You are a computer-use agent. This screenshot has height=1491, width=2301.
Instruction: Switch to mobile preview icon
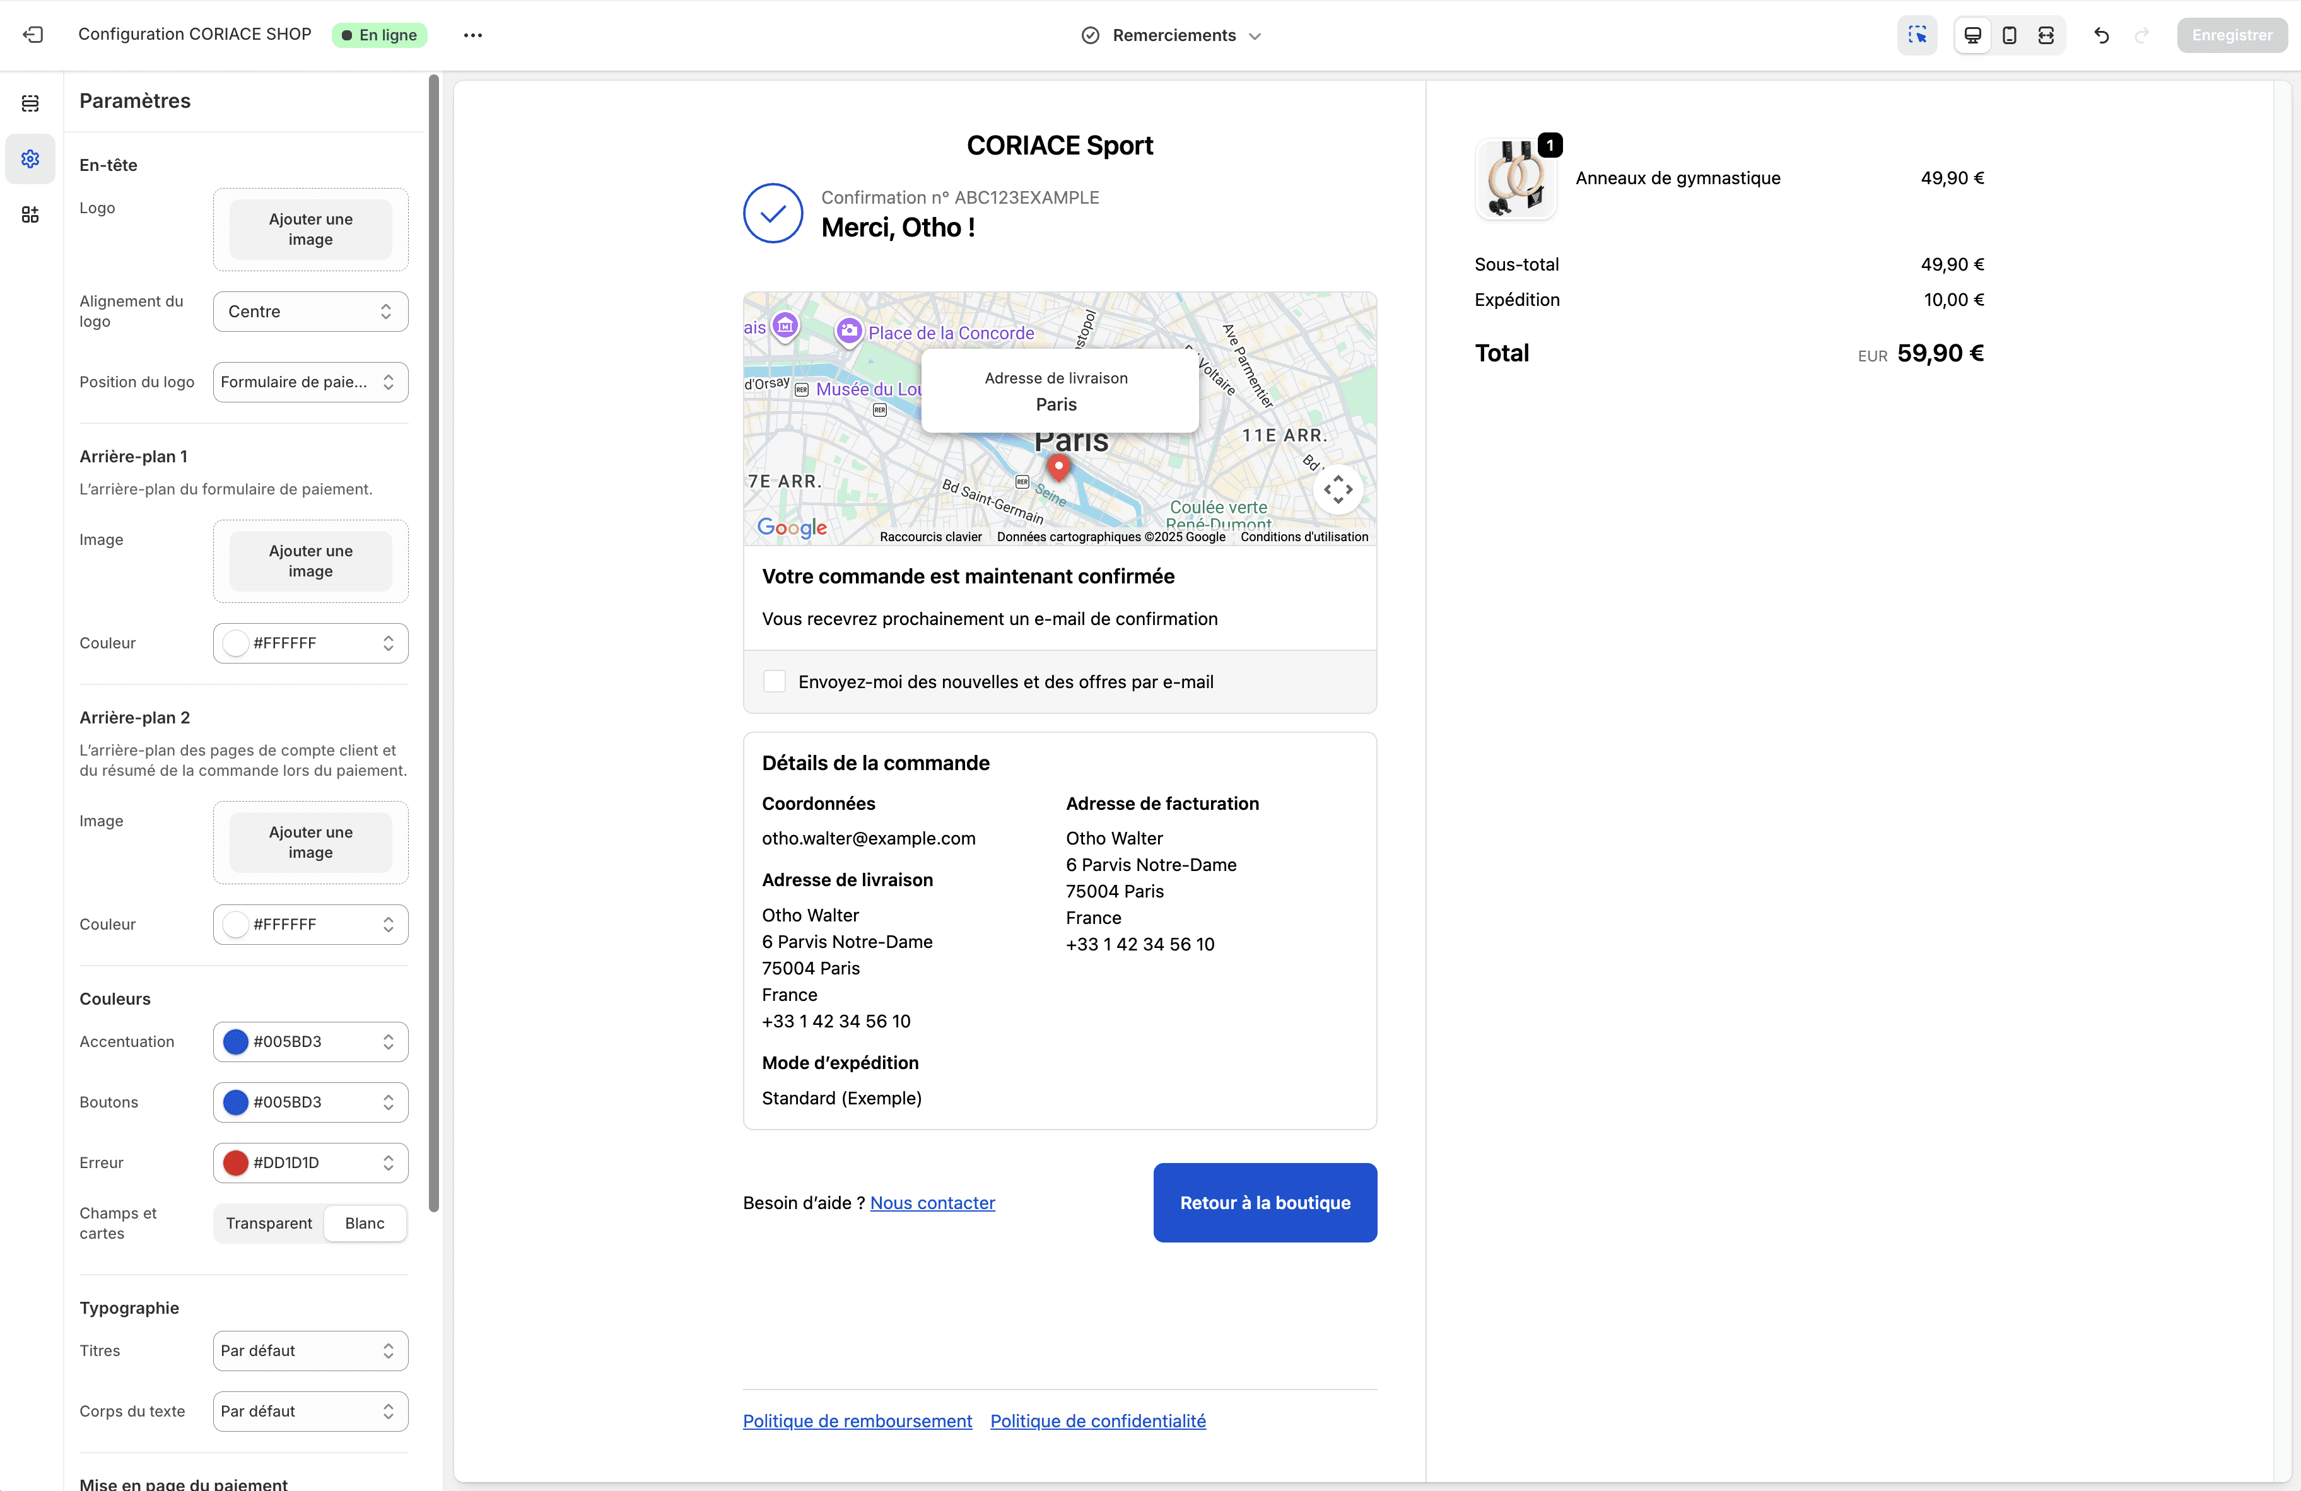tap(2009, 35)
